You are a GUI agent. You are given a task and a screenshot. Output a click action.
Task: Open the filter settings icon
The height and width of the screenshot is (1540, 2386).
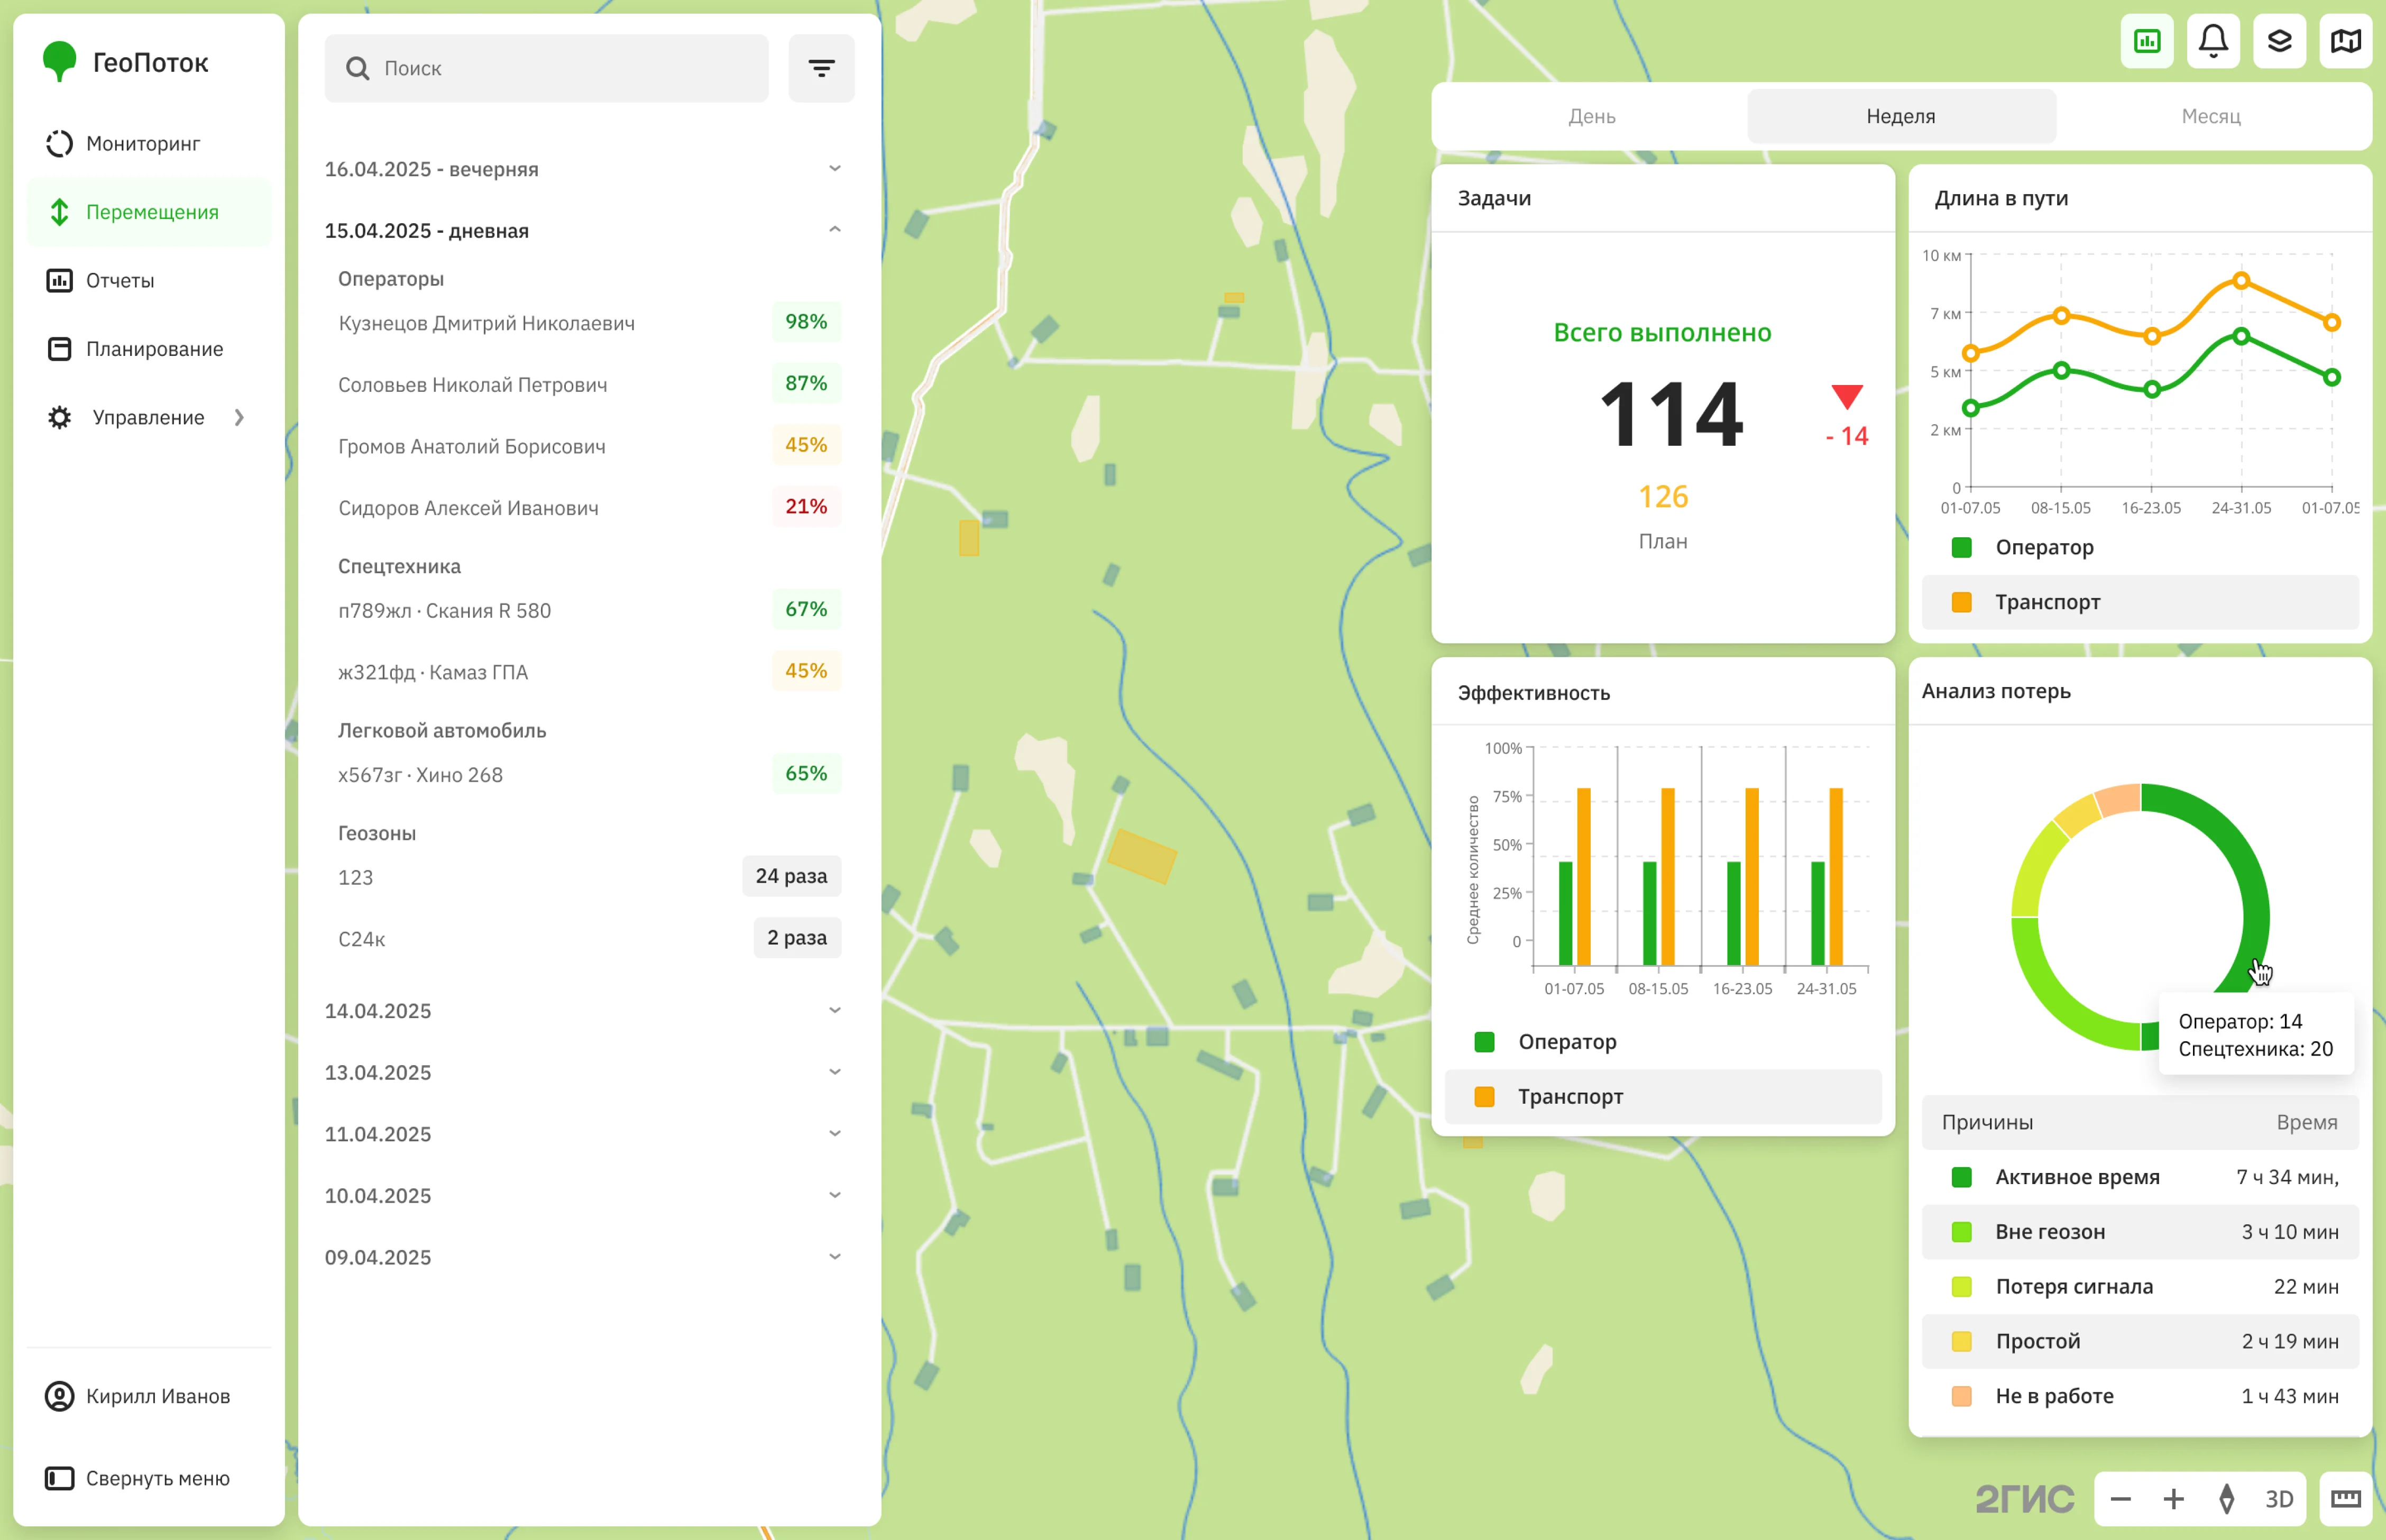click(821, 68)
